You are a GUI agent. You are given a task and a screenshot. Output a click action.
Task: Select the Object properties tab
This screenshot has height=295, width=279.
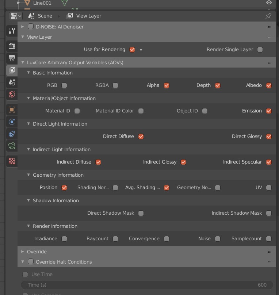11,110
